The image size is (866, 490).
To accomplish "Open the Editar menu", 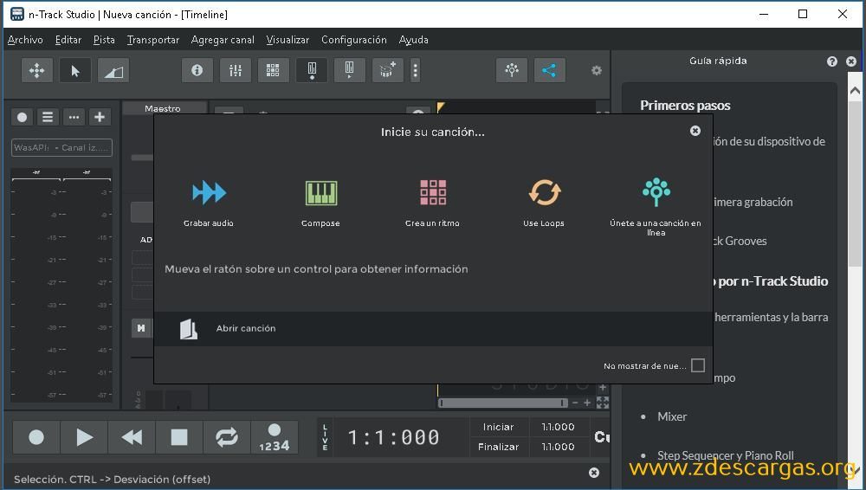I will pos(68,40).
